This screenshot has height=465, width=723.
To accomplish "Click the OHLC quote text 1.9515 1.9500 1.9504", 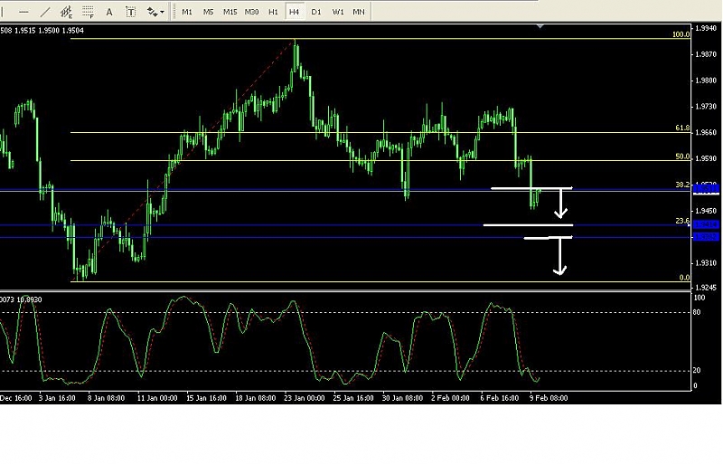I will click(50, 31).
